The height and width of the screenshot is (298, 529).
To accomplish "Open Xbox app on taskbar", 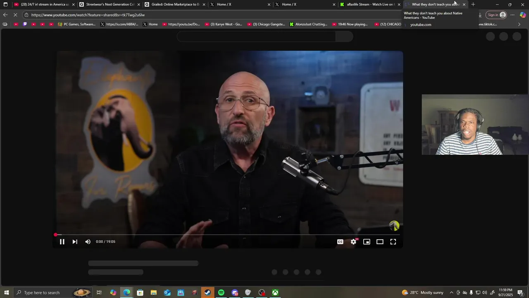I will (x=275, y=293).
